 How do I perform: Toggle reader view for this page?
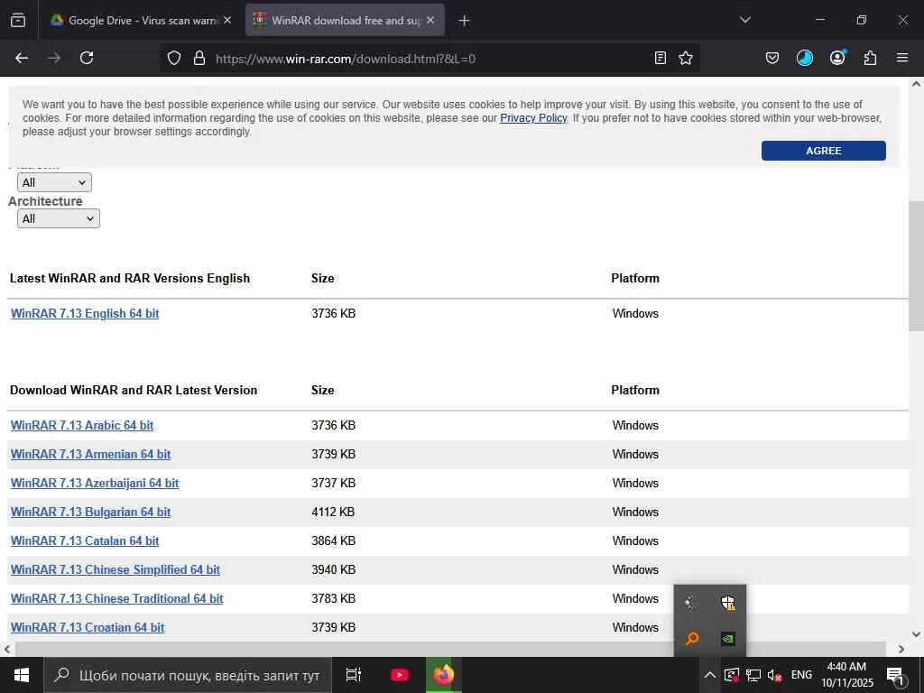(661, 58)
